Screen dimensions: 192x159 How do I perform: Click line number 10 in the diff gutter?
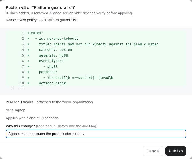coord(22,83)
